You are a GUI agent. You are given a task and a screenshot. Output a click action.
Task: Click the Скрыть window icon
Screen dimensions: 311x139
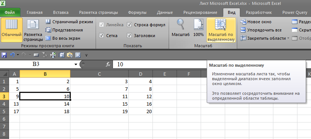point(295,30)
